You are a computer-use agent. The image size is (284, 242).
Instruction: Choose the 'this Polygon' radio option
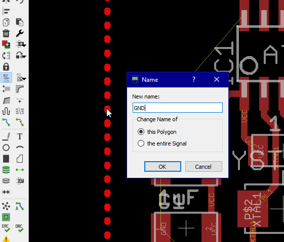point(141,132)
